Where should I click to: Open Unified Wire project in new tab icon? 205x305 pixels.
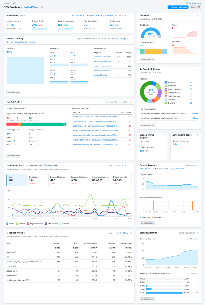coord(42,7)
